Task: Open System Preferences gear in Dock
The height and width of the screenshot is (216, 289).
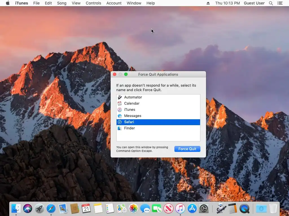Action: click(204, 208)
